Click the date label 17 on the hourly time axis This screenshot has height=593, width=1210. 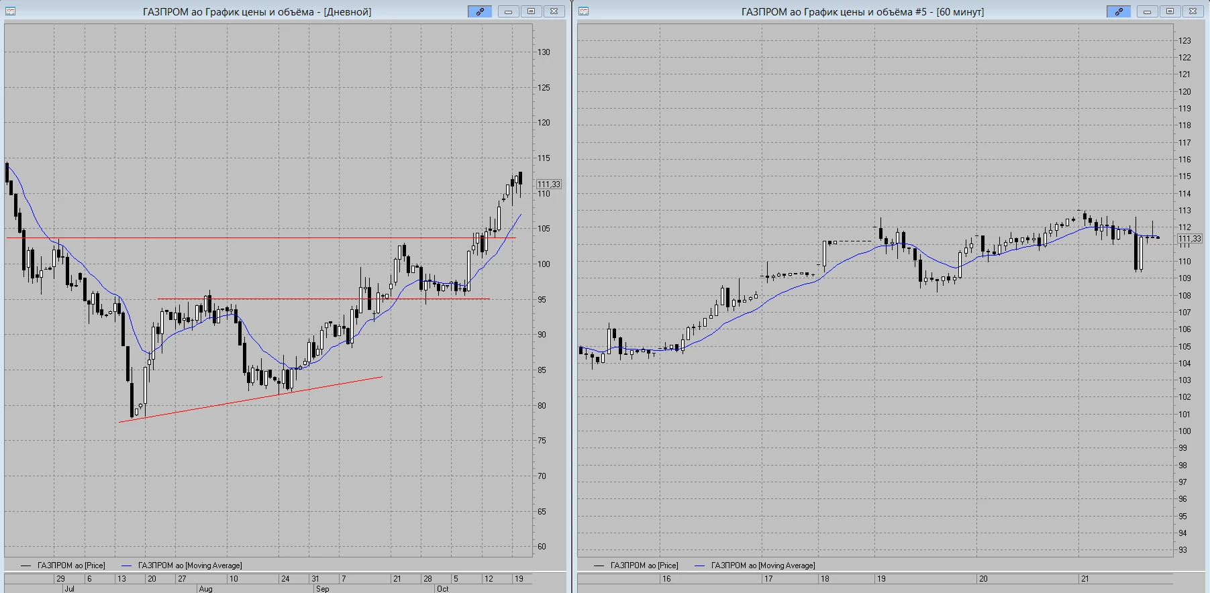click(768, 579)
